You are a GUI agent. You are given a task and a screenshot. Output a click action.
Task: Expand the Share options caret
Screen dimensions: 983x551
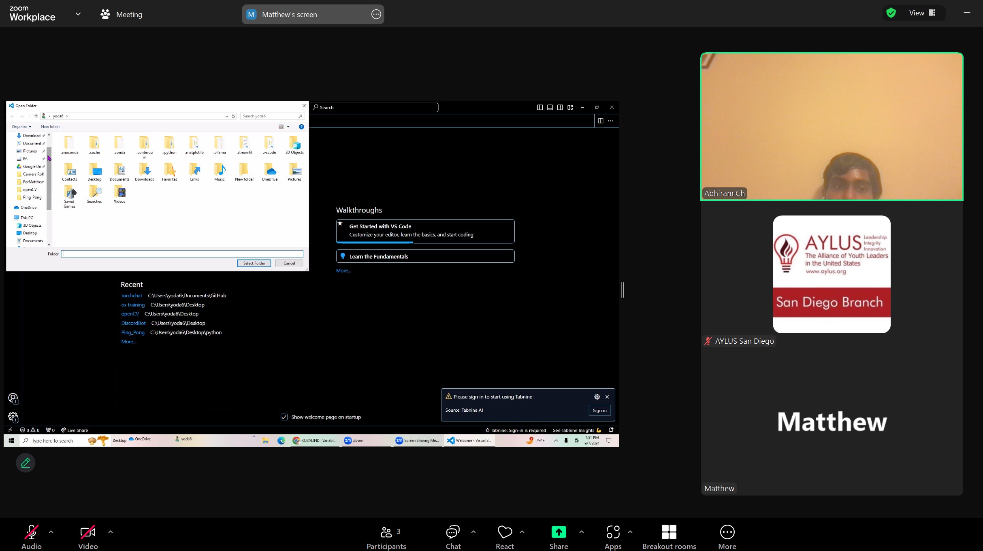[582, 532]
